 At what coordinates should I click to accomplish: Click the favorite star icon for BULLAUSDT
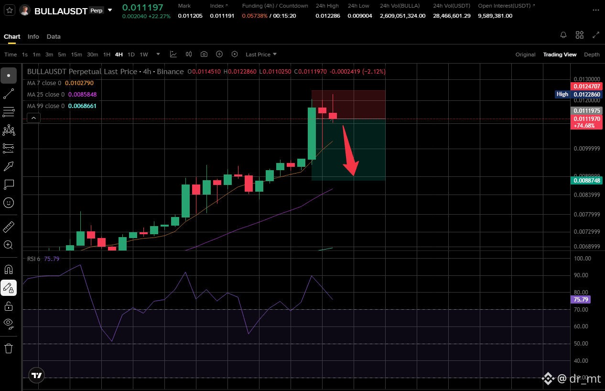pos(10,10)
